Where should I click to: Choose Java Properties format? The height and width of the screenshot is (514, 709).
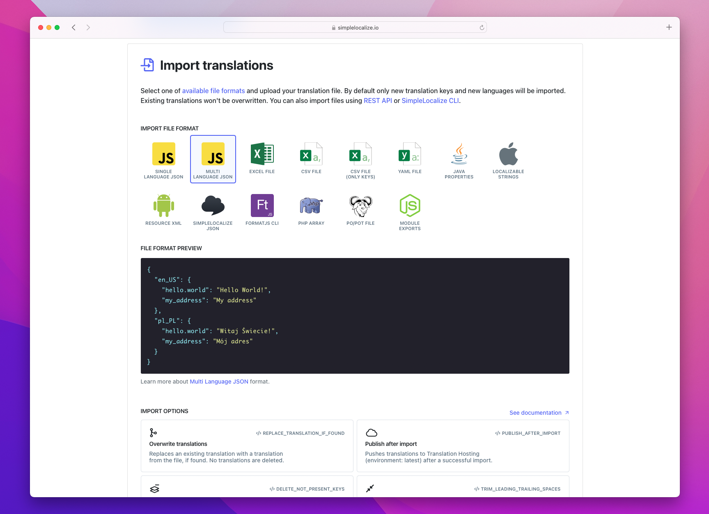pos(459,159)
